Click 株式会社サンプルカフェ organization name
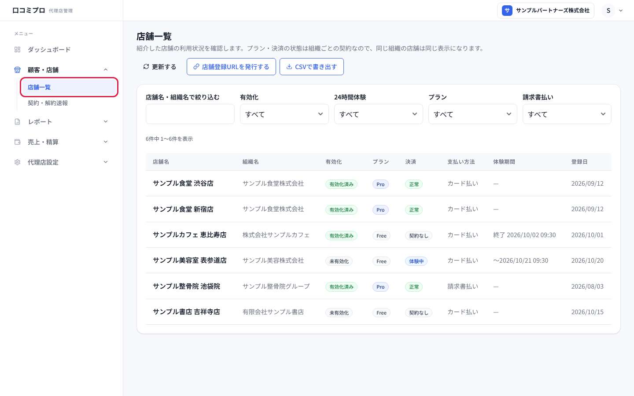 [276, 235]
